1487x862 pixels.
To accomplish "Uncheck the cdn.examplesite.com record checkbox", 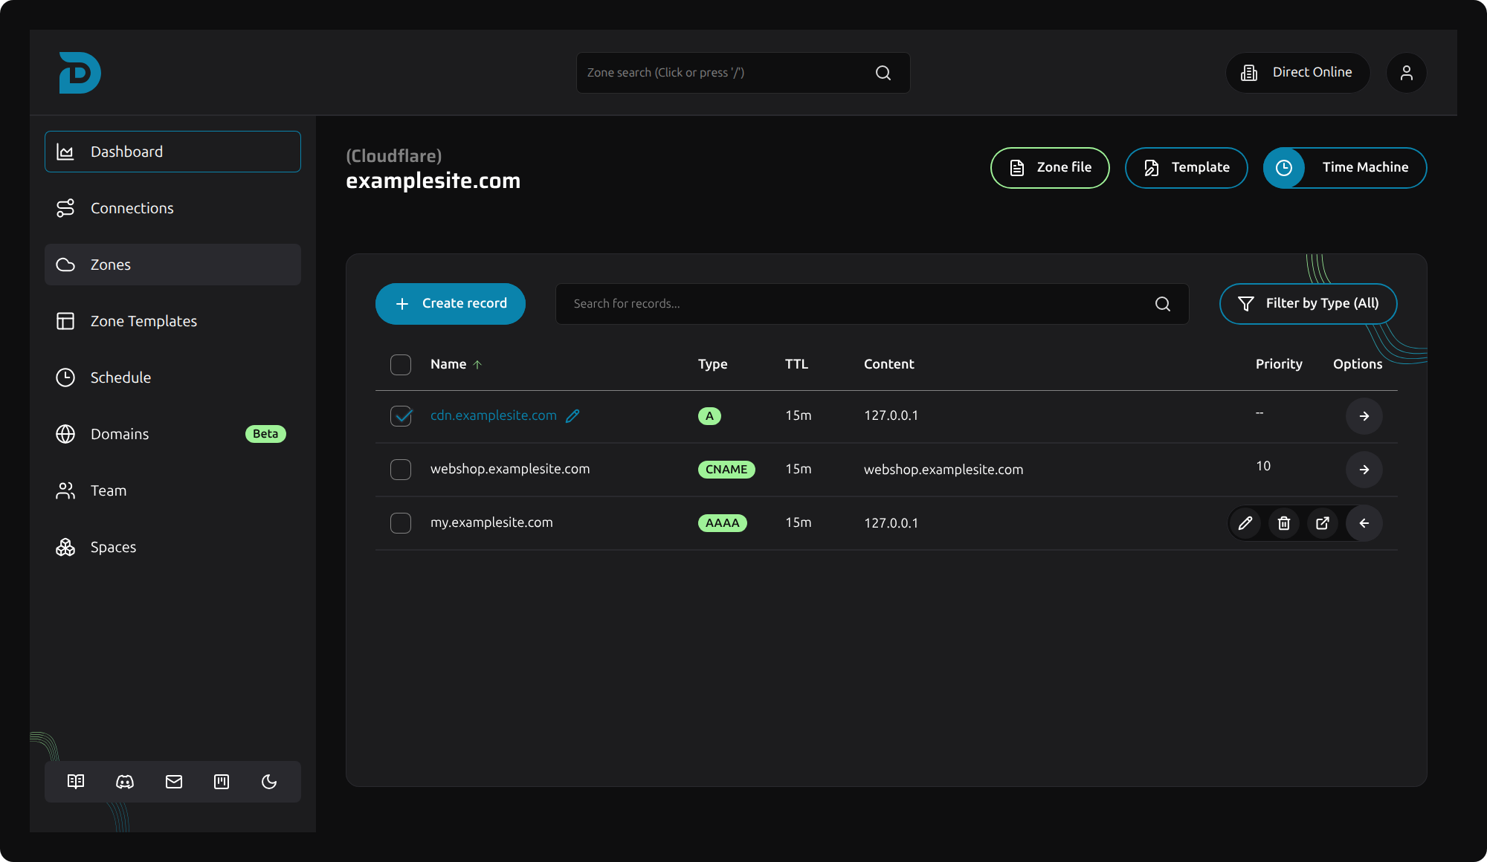I will tap(401, 416).
